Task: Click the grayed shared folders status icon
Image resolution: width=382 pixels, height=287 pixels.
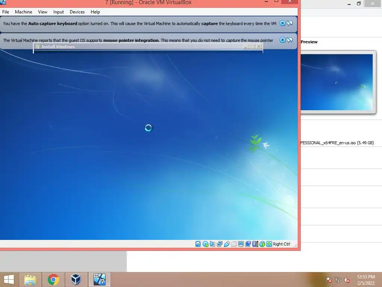Action: coord(234,244)
